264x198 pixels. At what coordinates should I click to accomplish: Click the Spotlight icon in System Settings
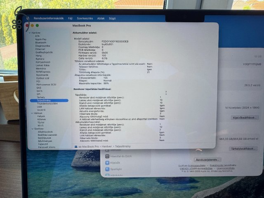click(107, 169)
